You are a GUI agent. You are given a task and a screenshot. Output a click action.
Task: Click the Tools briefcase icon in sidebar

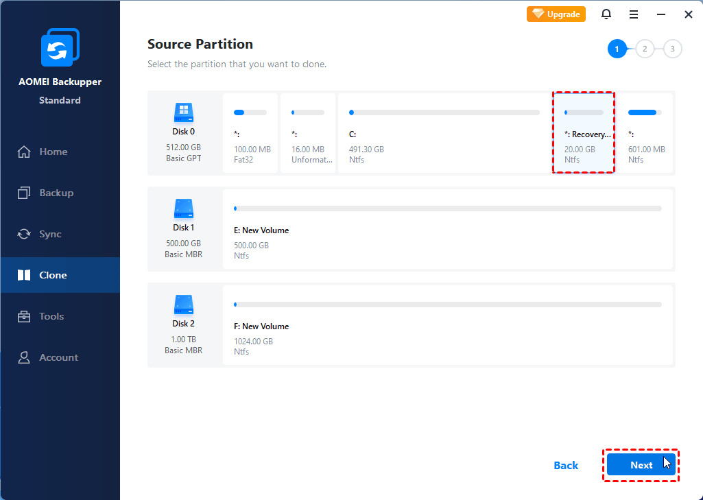24,316
